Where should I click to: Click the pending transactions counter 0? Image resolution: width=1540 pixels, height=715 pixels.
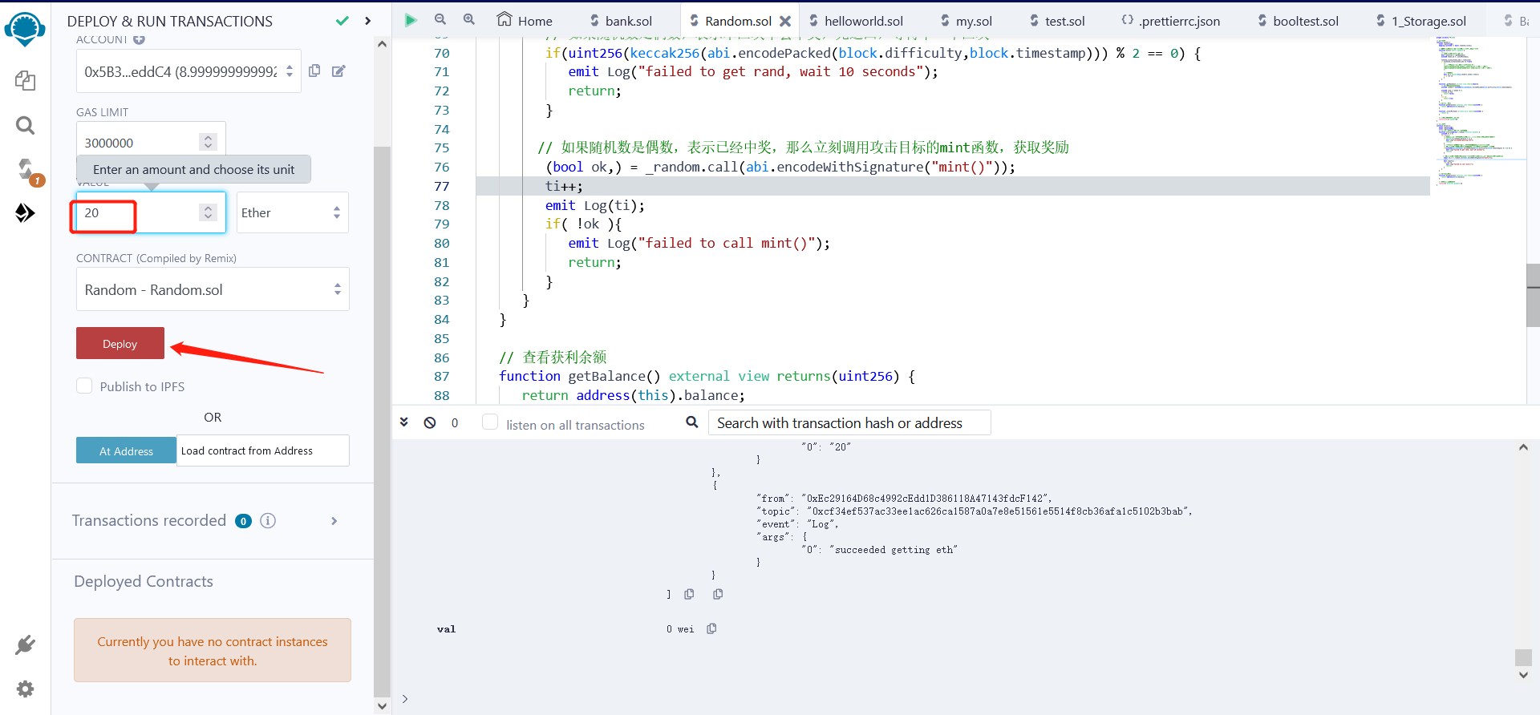pyautogui.click(x=455, y=422)
